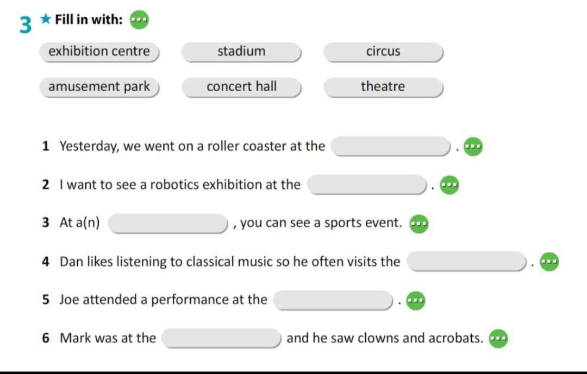Click the green hint icon after 'clowns and acrobats.'

498,339
